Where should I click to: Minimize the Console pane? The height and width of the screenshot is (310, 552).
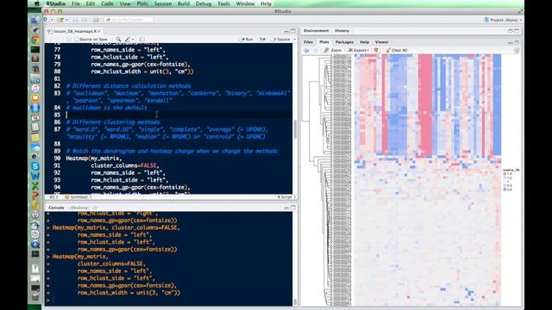286,208
